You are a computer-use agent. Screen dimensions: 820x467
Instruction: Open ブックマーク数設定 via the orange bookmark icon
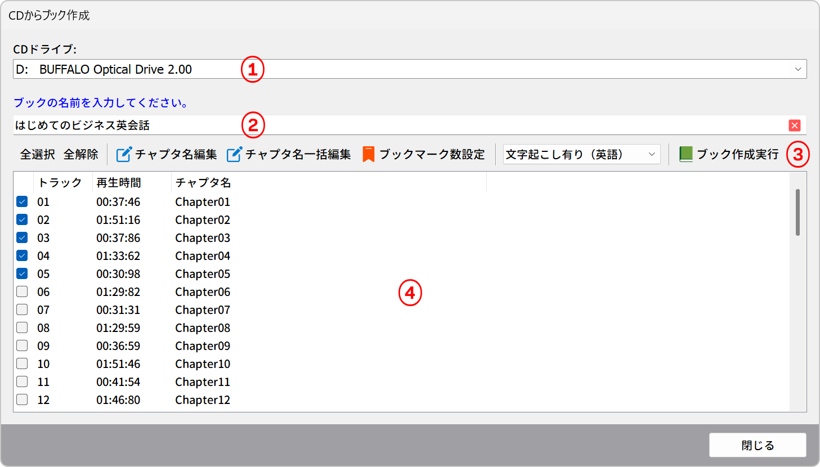369,154
